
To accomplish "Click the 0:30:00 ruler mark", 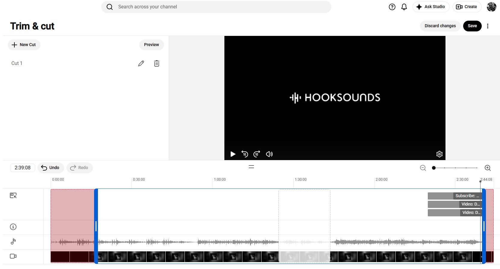I will (139, 180).
